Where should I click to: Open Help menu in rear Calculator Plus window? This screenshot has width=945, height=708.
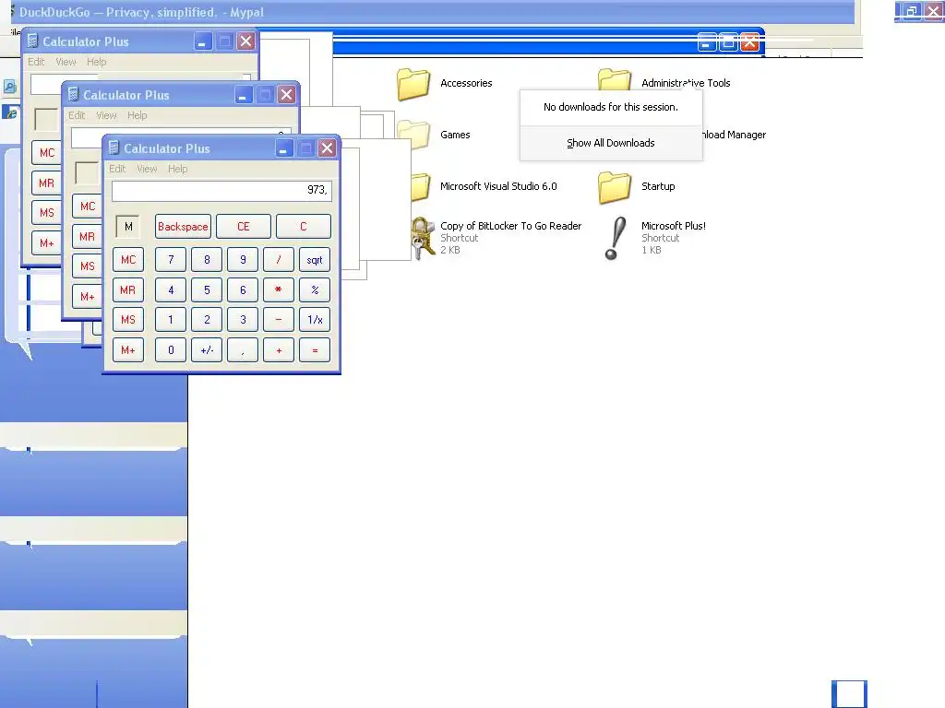pyautogui.click(x=96, y=62)
